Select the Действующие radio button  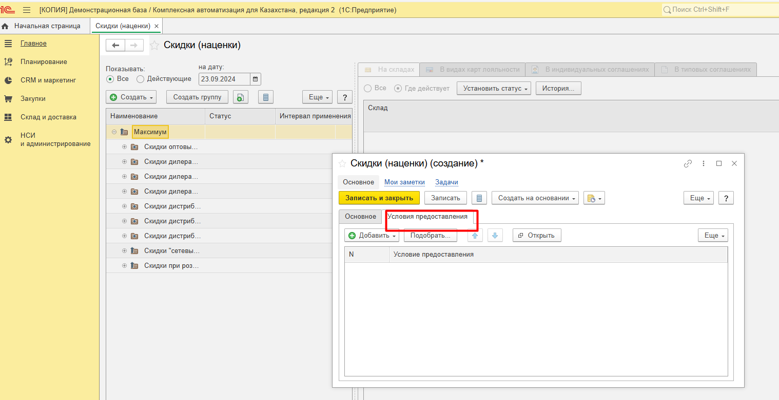point(140,79)
